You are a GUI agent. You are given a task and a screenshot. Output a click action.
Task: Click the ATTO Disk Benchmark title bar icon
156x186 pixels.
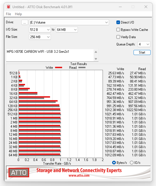tap(8, 7)
